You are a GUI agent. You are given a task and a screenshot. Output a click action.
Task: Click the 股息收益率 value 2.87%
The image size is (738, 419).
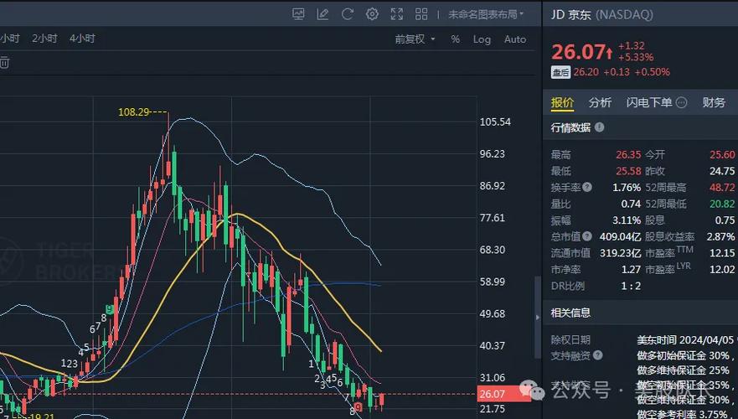click(x=720, y=236)
